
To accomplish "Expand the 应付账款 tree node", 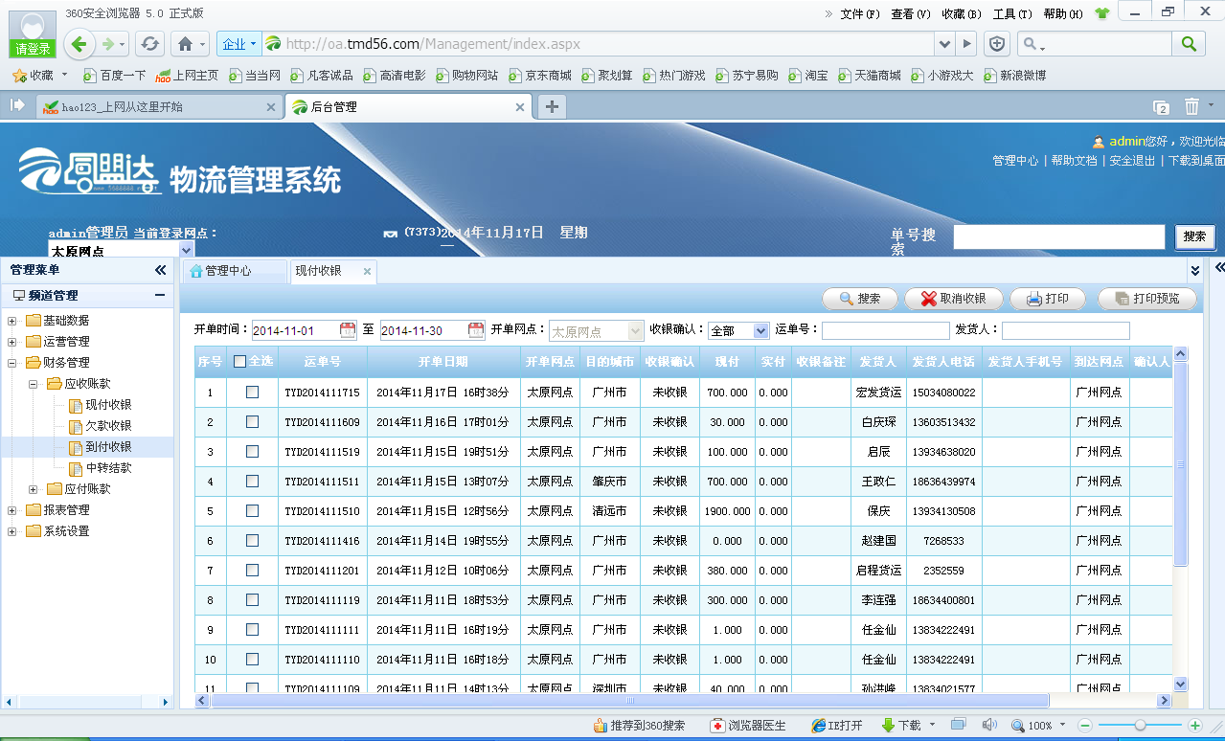I will coord(33,489).
